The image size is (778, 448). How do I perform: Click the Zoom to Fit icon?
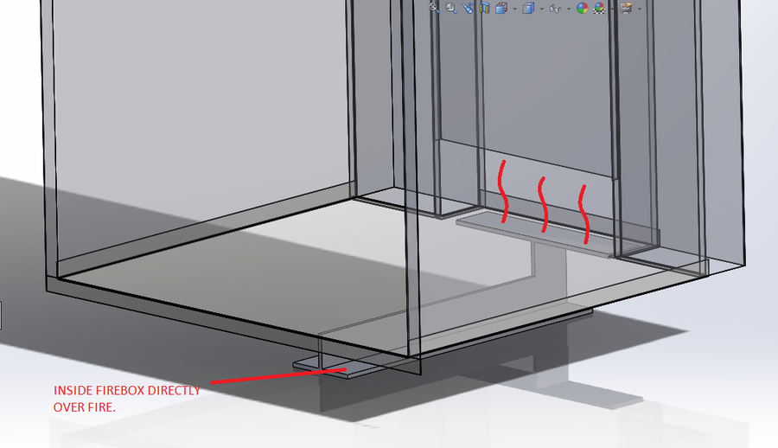(434, 8)
